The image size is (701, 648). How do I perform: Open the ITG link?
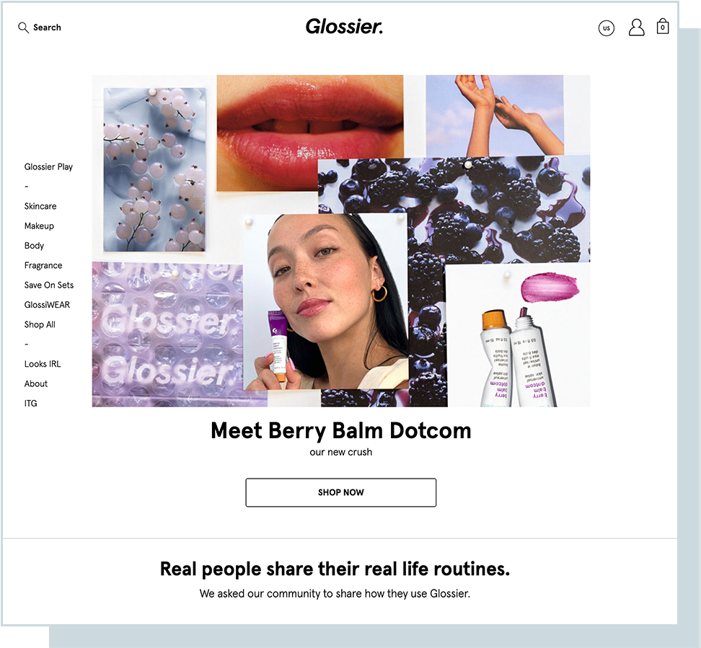pyautogui.click(x=30, y=403)
